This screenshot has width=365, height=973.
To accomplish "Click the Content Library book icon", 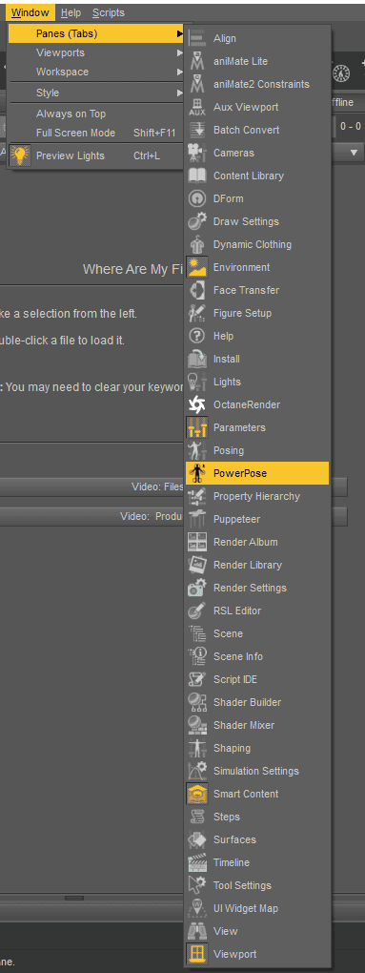I will (x=197, y=176).
